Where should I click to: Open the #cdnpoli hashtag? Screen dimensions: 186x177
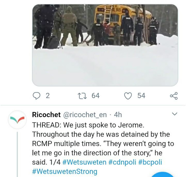[122, 162]
